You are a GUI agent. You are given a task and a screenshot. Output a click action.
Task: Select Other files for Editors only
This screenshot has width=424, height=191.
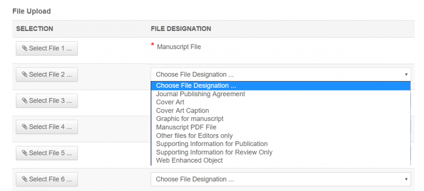pyautogui.click(x=194, y=136)
